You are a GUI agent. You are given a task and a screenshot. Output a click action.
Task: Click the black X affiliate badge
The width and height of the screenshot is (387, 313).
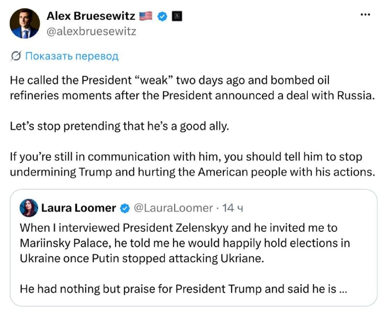(x=177, y=16)
